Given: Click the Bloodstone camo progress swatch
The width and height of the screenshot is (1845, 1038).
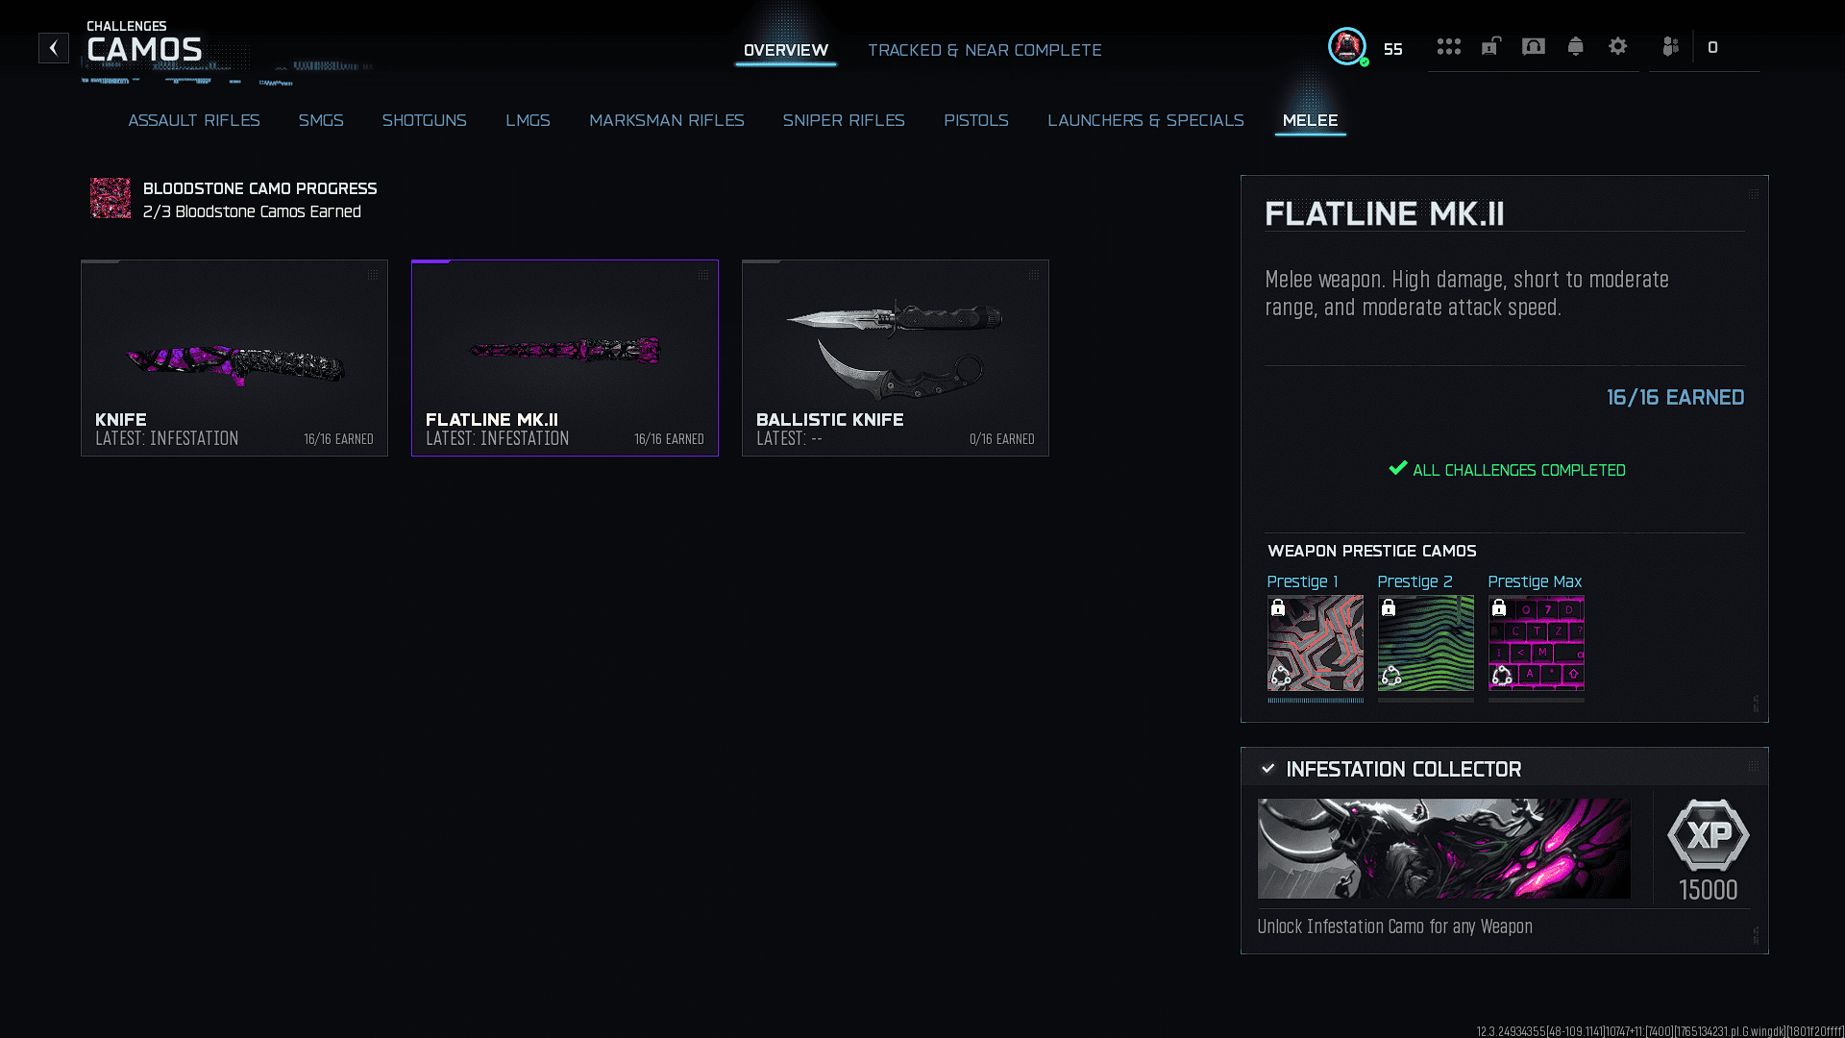Looking at the screenshot, I should [x=111, y=198].
